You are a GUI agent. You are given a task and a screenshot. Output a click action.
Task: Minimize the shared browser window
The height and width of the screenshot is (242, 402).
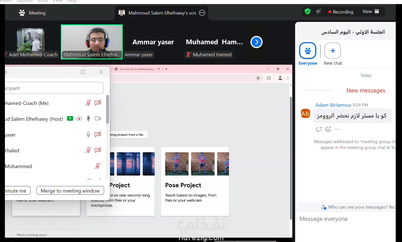pos(268,69)
